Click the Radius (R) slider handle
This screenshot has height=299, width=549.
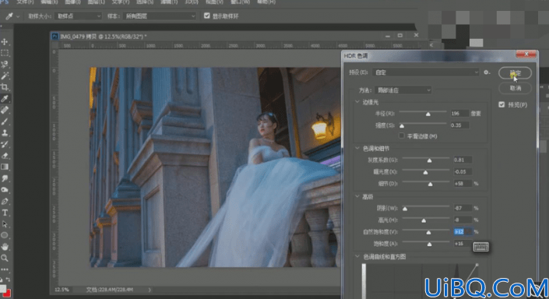click(x=428, y=114)
